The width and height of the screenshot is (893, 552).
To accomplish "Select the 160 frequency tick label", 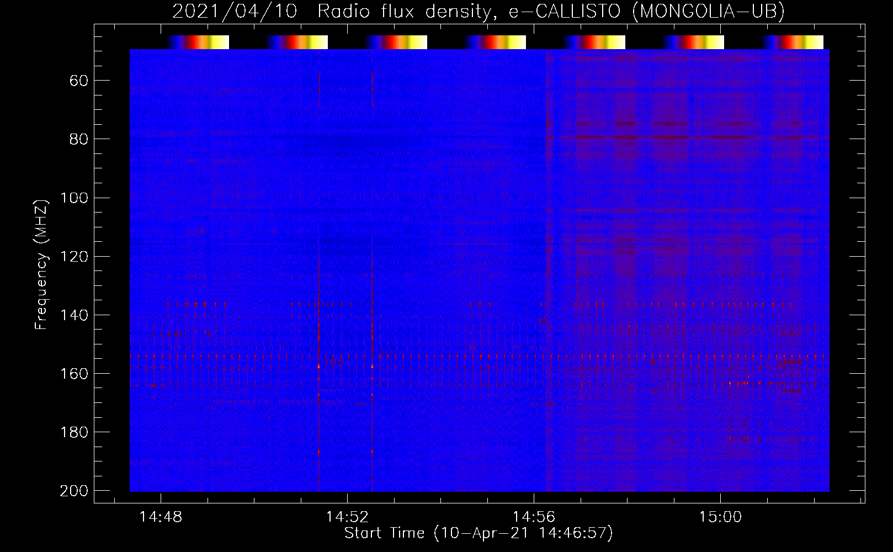I will click(x=75, y=374).
